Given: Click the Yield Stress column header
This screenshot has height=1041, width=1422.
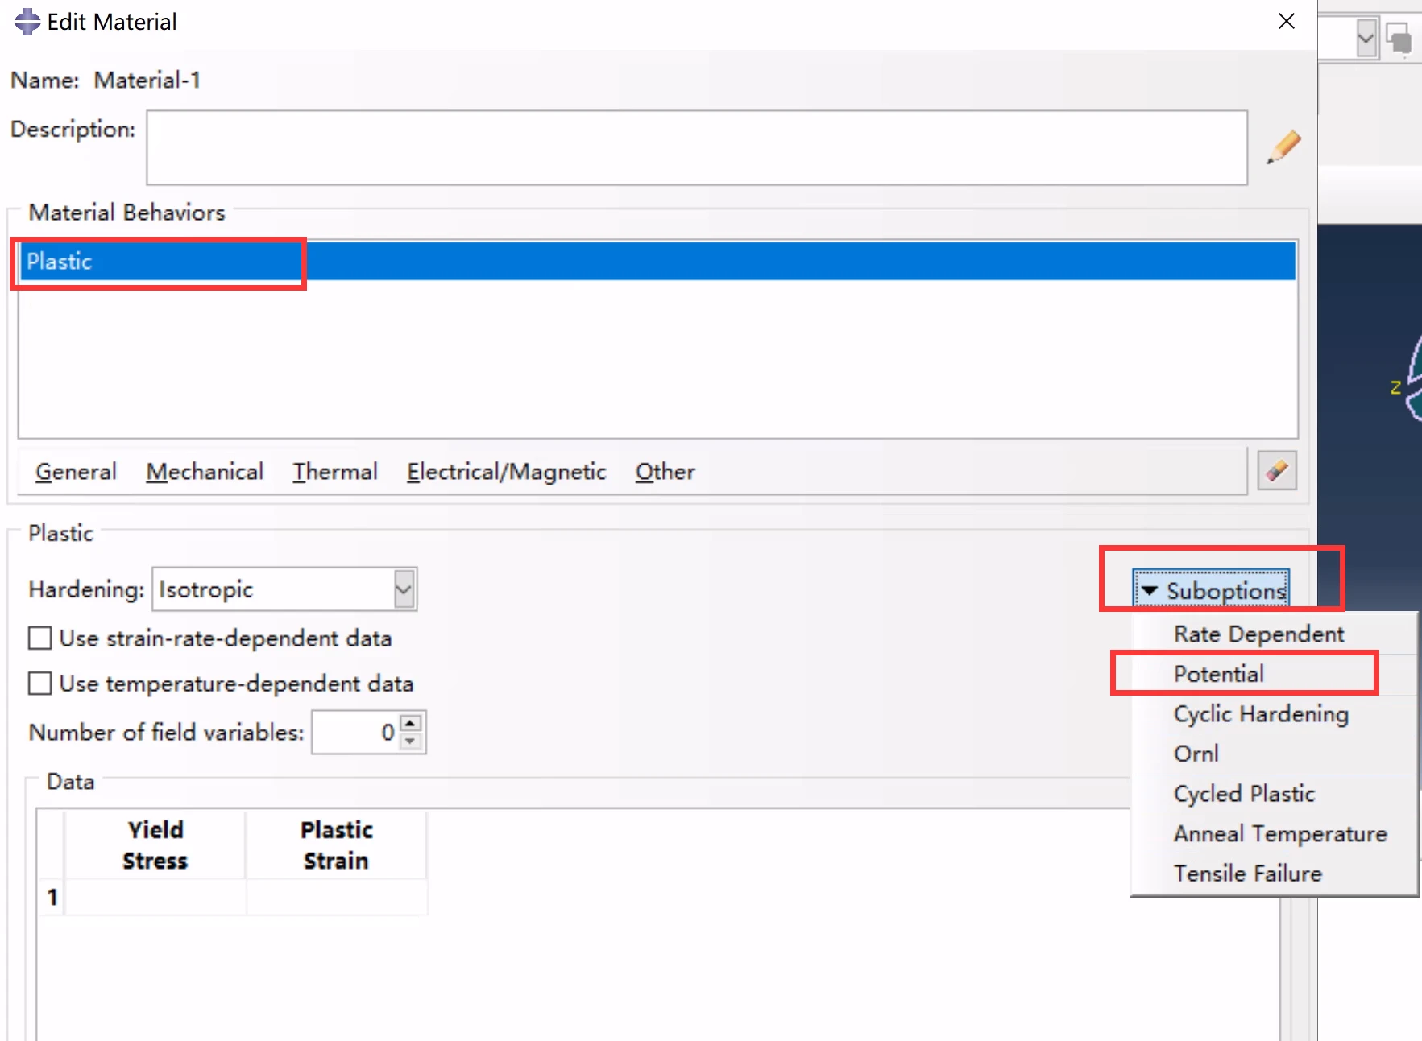Looking at the screenshot, I should pos(155,845).
